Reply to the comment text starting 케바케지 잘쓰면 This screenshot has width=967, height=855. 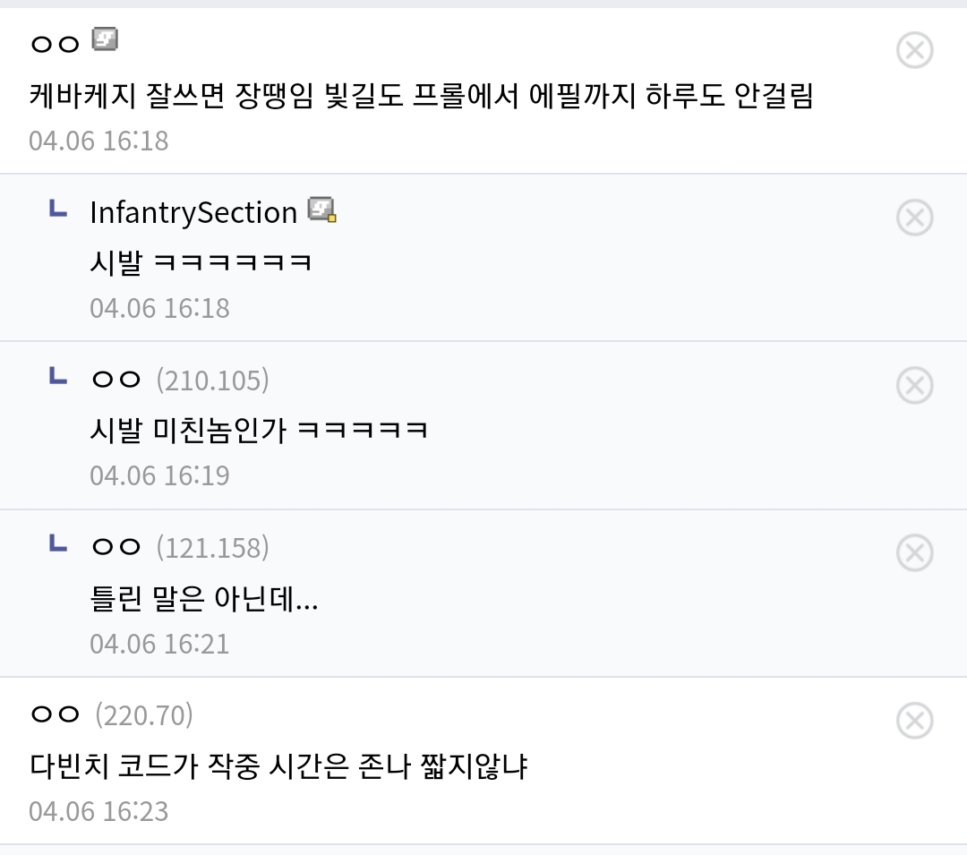click(421, 95)
